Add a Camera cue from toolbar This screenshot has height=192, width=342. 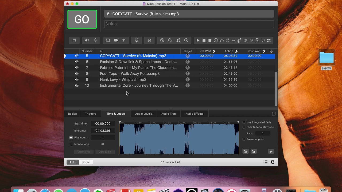[116, 40]
